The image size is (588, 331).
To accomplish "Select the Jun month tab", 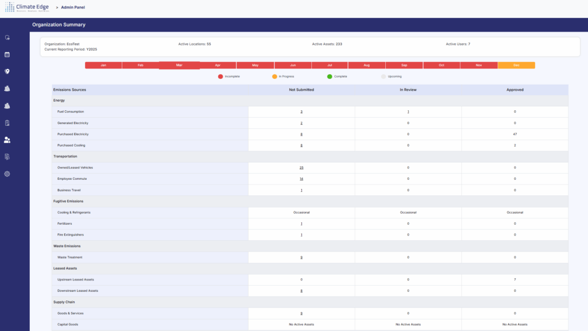I will (292, 65).
